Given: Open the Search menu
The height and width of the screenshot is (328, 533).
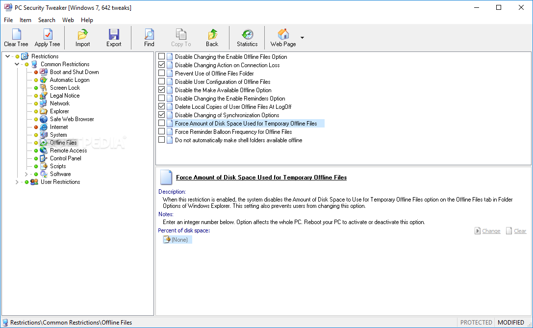Looking at the screenshot, I should pos(47,20).
